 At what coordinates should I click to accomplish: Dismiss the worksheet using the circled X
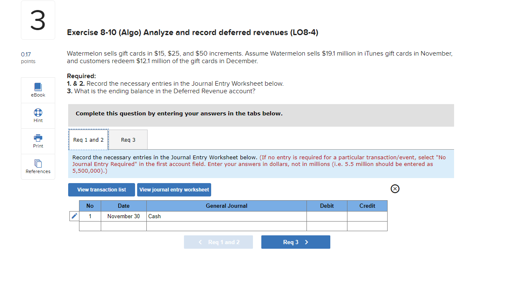pyautogui.click(x=395, y=189)
